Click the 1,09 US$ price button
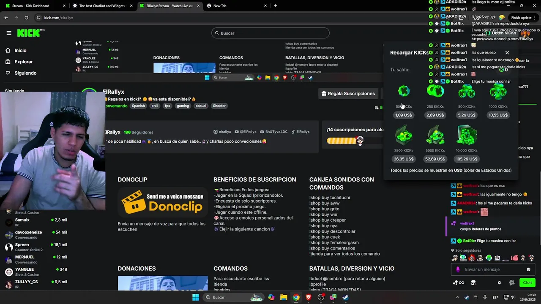The height and width of the screenshot is (304, 541). 404,115
